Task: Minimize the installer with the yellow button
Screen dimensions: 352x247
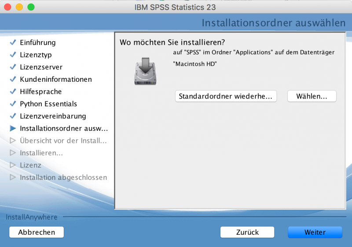Action: click(19, 7)
